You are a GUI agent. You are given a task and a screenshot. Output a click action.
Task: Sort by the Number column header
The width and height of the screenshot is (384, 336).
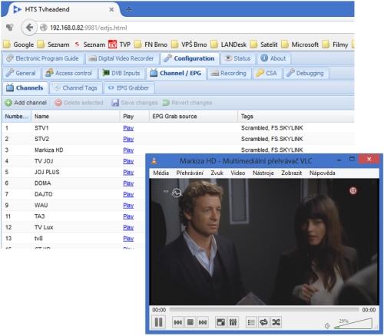coord(16,117)
